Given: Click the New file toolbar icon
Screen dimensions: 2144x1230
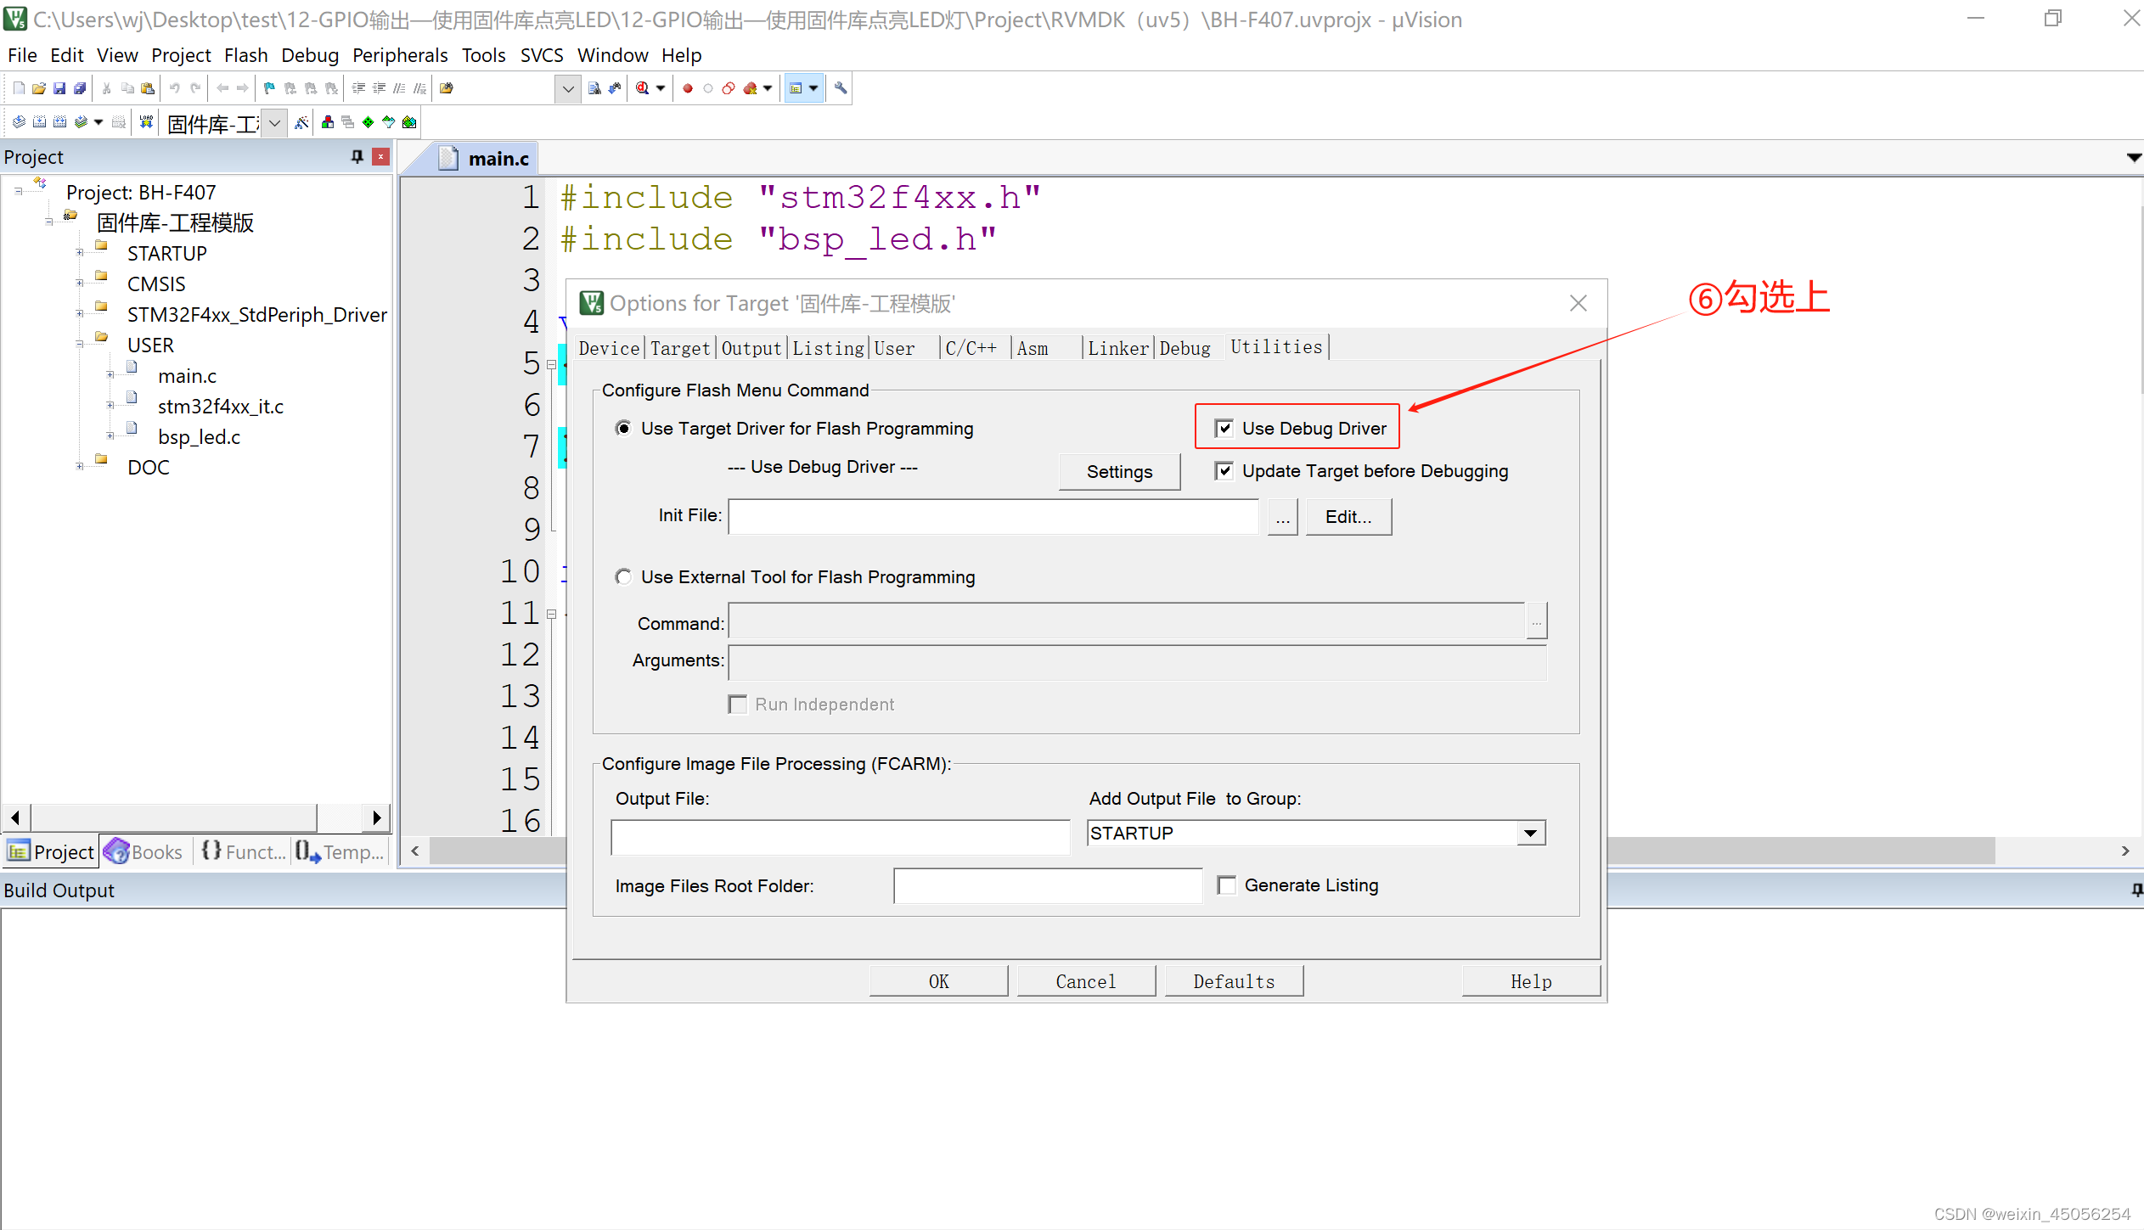Looking at the screenshot, I should click(x=19, y=88).
